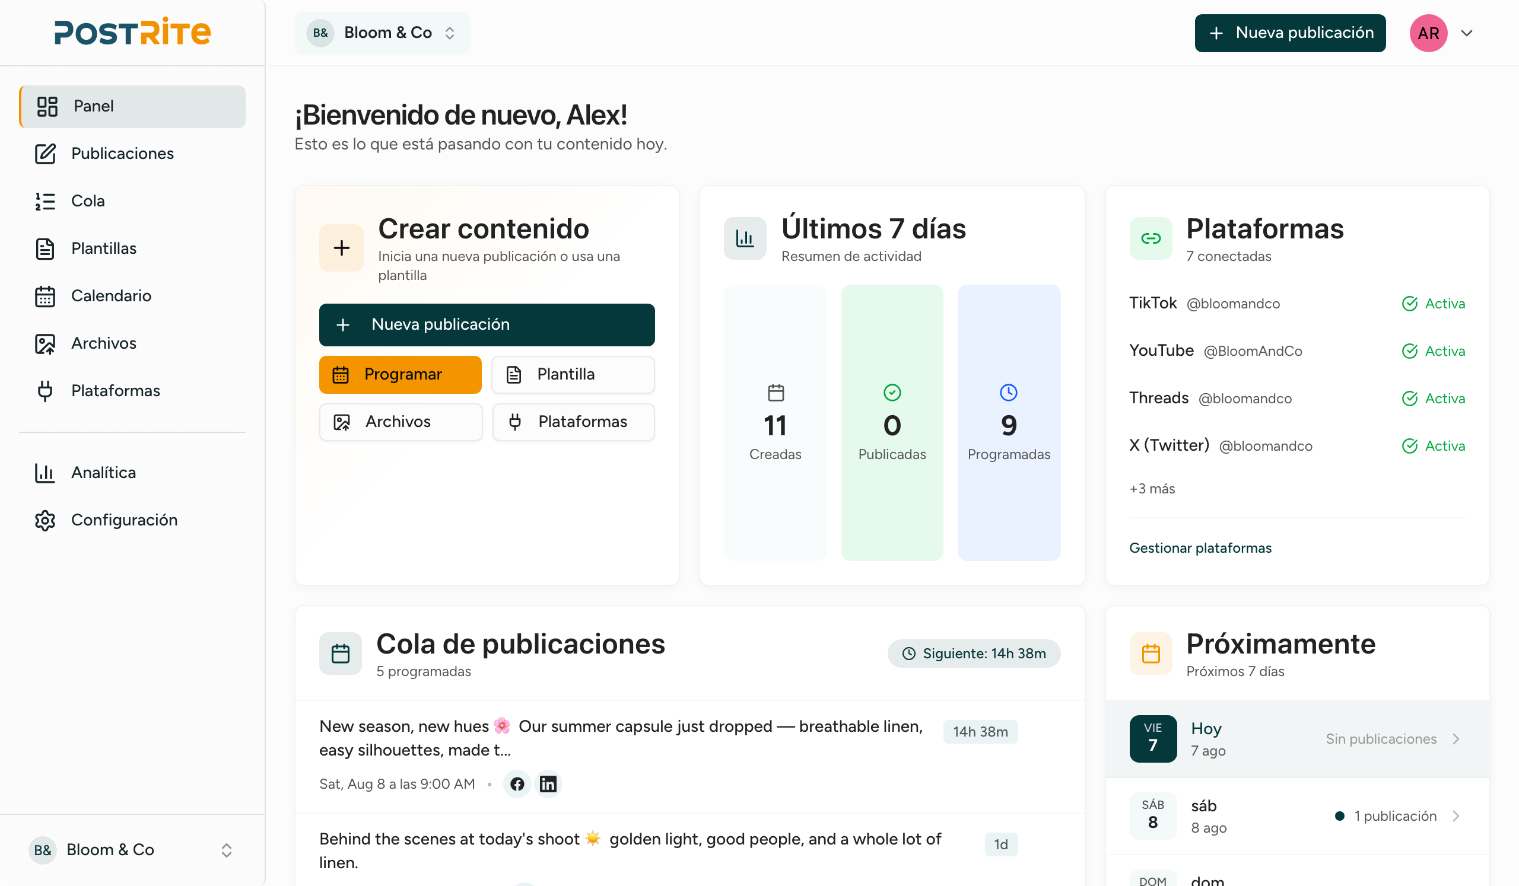The image size is (1519, 886).
Task: Click the B& workspace avatar in top bar
Action: [x=320, y=33]
